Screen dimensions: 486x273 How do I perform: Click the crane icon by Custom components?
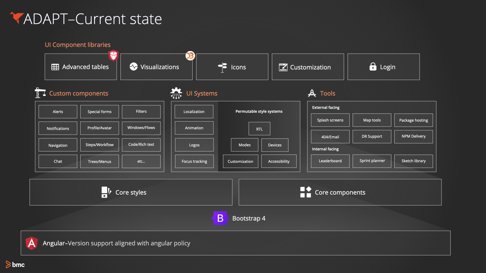coord(40,93)
